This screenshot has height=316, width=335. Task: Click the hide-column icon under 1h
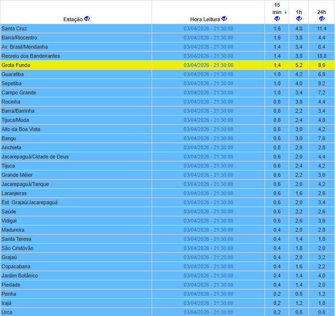click(x=299, y=19)
